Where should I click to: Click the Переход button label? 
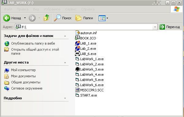tap(173, 27)
